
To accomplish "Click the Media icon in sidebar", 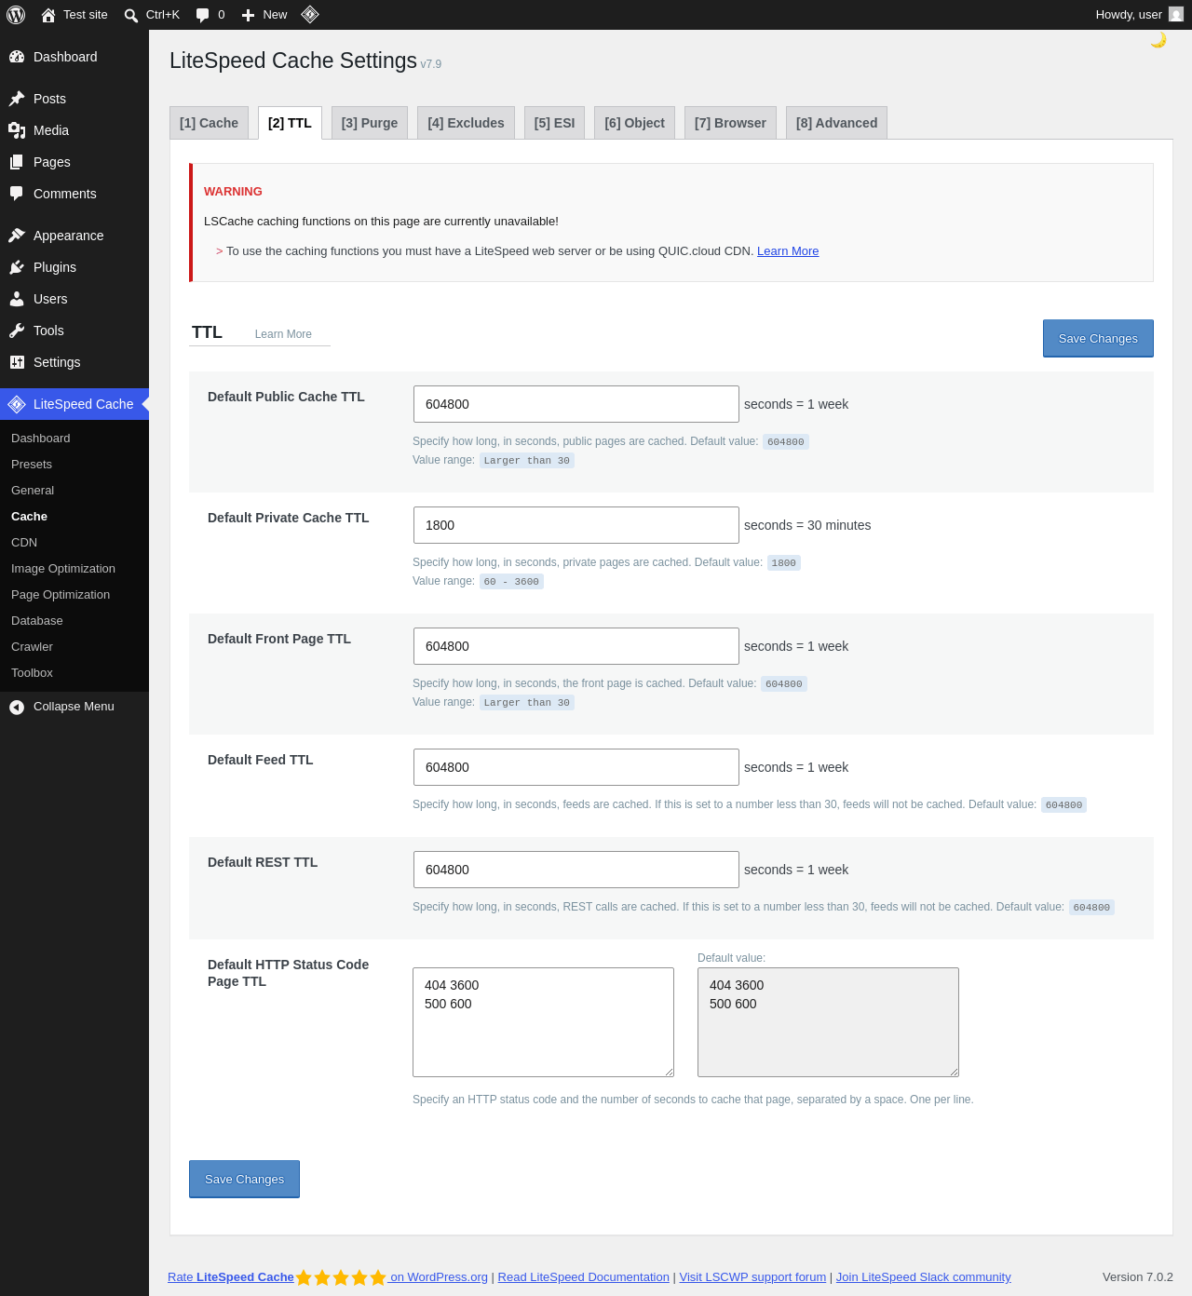I will coord(17,130).
